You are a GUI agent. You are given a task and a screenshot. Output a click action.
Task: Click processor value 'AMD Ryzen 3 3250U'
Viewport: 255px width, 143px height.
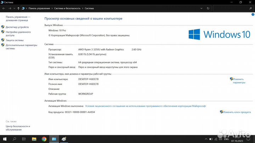pos(101,49)
